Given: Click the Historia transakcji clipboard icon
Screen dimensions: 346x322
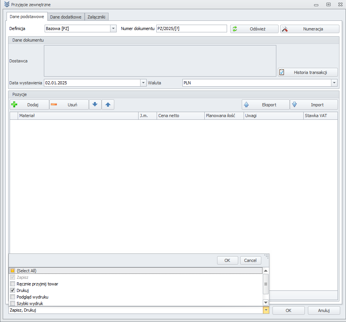Looking at the screenshot, I should 282,72.
